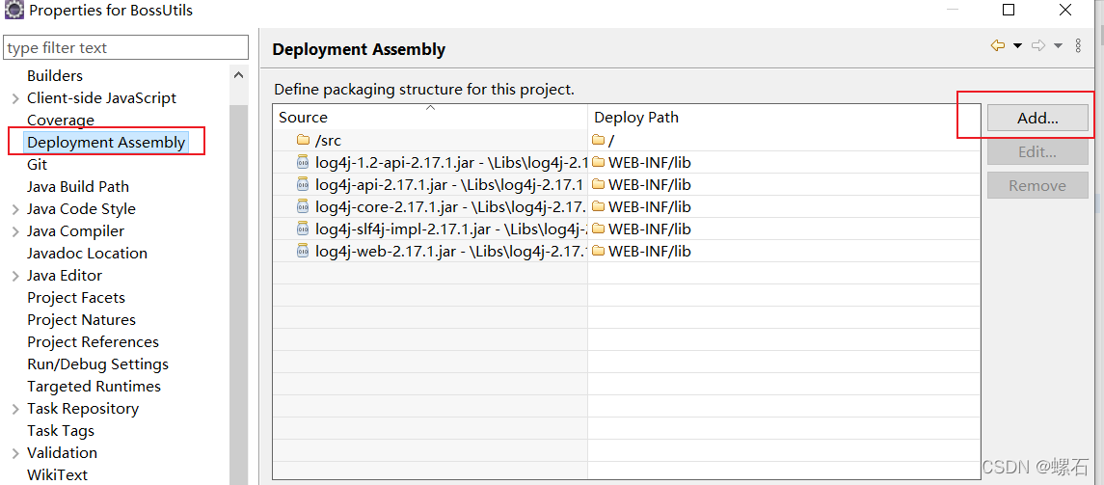Viewport: 1104px width, 485px height.
Task: Click the Add... button
Action: point(1037,119)
